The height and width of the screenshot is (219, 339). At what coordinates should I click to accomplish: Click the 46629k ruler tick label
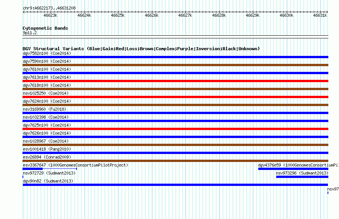click(x=253, y=15)
